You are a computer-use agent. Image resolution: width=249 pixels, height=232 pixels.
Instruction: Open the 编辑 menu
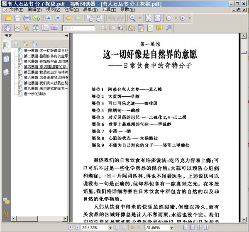[x=34, y=10]
